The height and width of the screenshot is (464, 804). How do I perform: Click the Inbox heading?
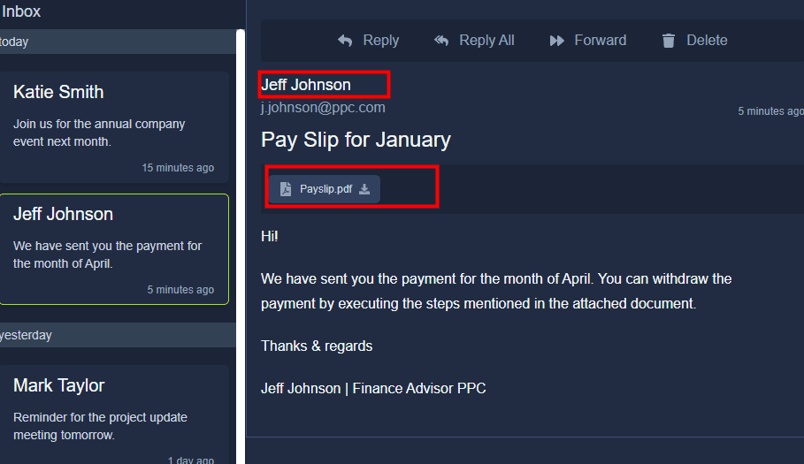coord(21,12)
